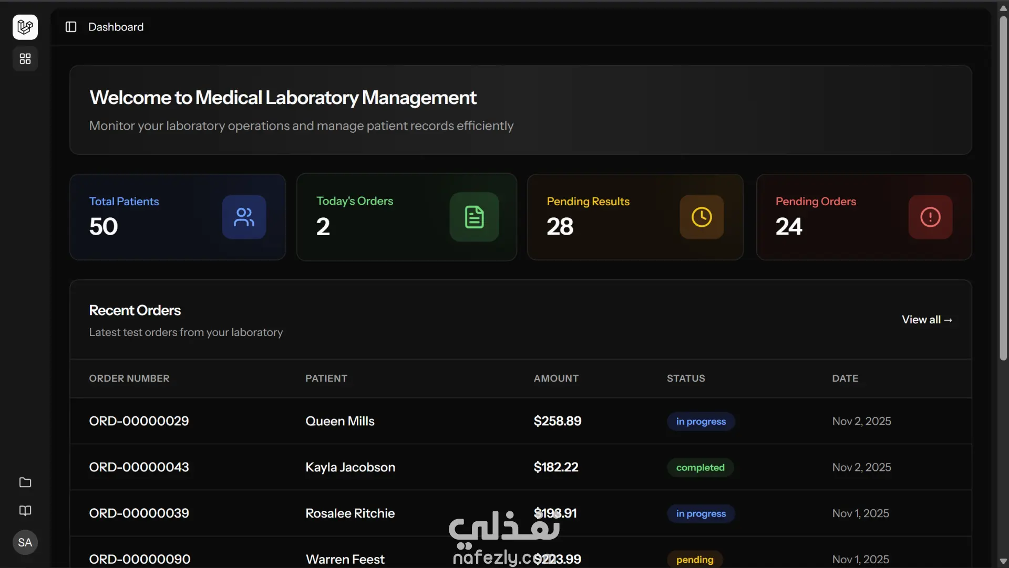The width and height of the screenshot is (1009, 568).
Task: Open the SA user avatar menu
Action: [x=25, y=542]
